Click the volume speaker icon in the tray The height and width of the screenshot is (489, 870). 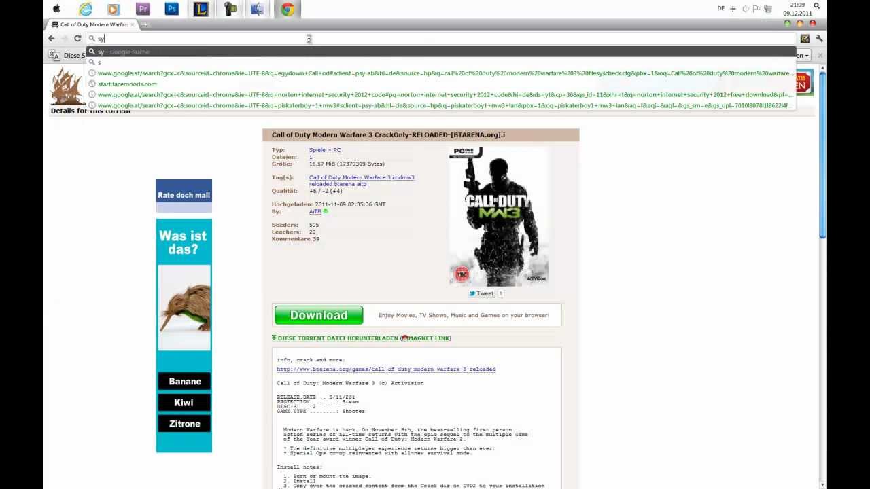click(x=746, y=9)
